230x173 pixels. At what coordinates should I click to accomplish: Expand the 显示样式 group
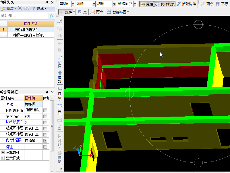coord(3,158)
